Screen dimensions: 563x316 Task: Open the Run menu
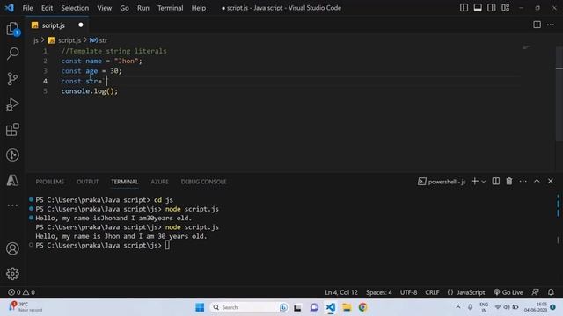(143, 8)
